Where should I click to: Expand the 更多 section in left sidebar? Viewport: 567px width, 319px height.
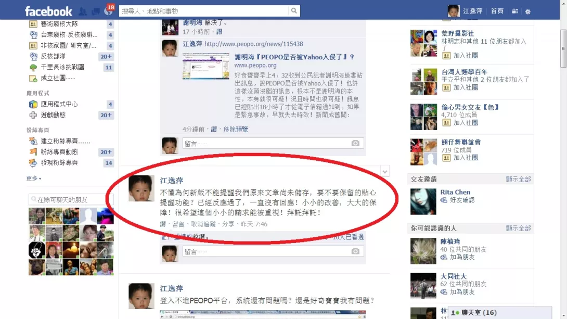(x=34, y=178)
